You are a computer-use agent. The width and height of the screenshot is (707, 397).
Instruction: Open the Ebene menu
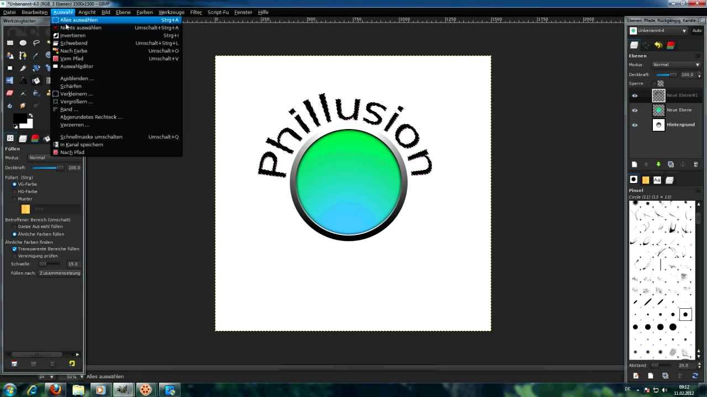click(x=123, y=12)
